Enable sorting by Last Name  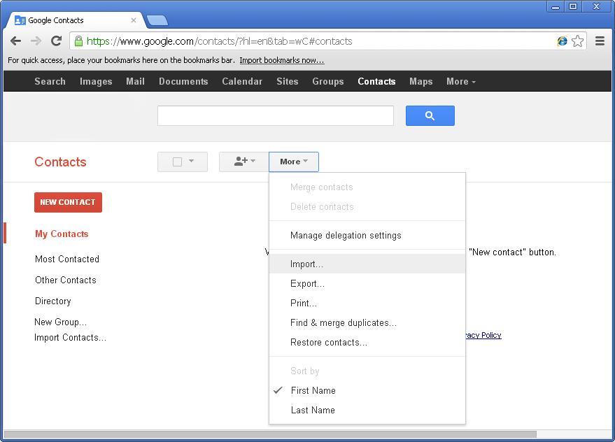pyautogui.click(x=313, y=410)
